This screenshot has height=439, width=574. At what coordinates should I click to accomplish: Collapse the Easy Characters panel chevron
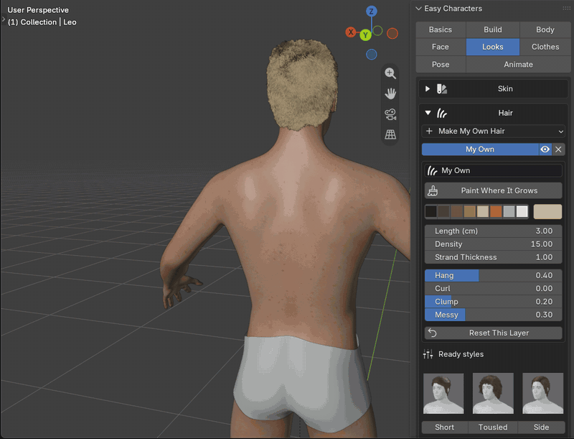(x=418, y=9)
